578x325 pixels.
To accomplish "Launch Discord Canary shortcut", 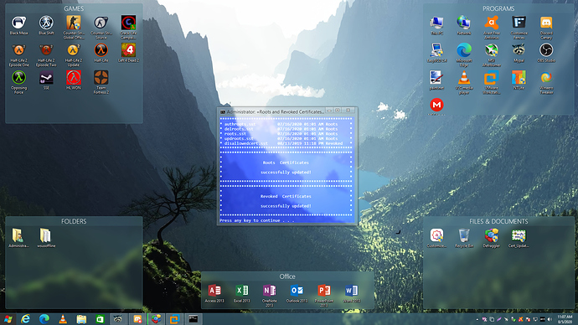I will click(546, 27).
